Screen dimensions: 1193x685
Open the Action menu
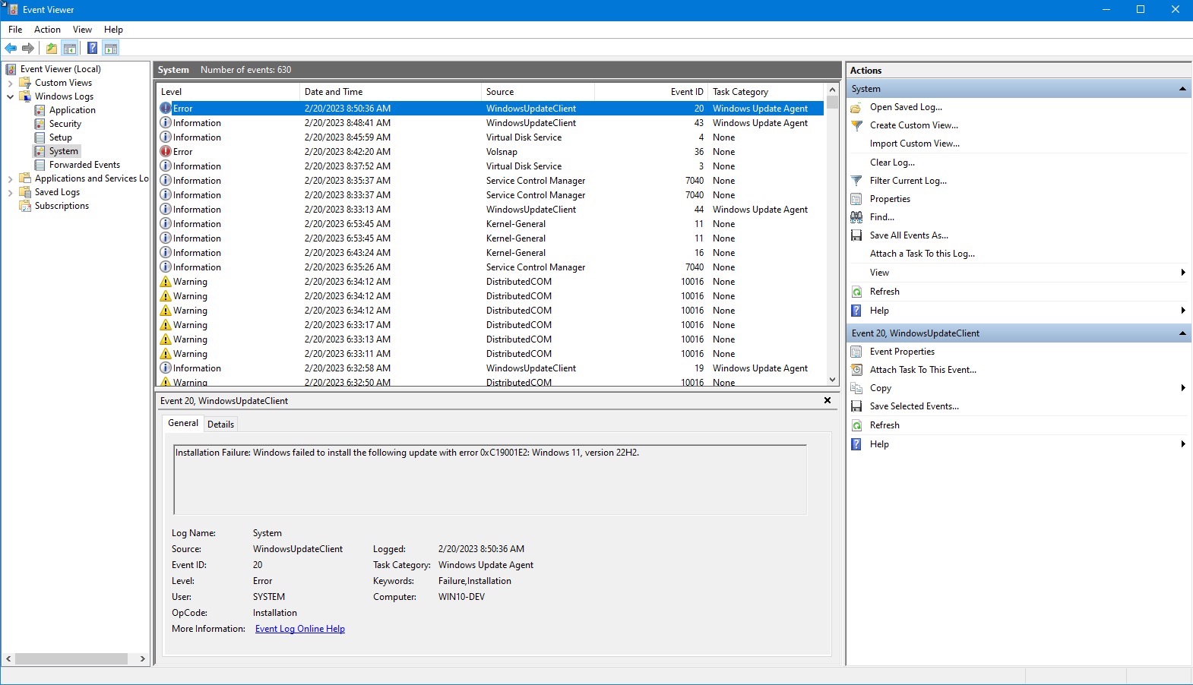(47, 30)
